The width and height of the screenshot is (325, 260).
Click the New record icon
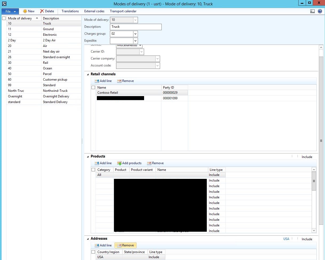point(25,11)
